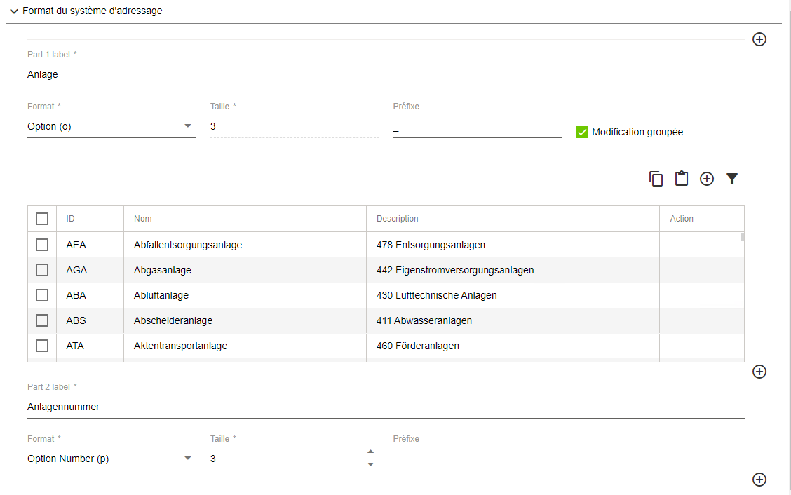Copy the option table entries
The height and width of the screenshot is (495, 791).
656,179
